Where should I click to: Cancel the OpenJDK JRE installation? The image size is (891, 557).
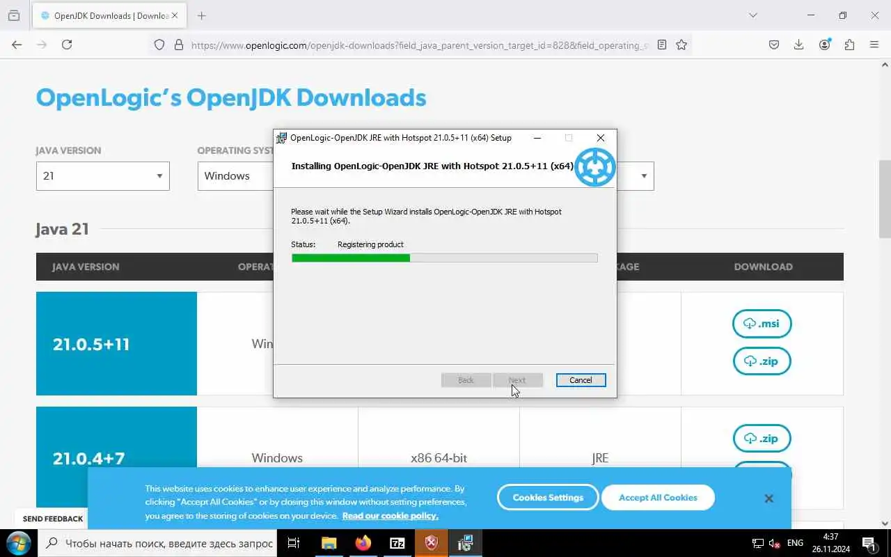tap(581, 380)
